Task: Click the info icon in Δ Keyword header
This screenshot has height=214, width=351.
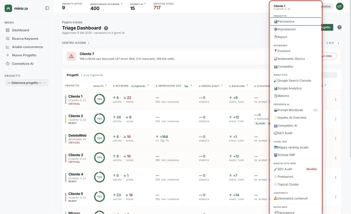Action: point(148,85)
